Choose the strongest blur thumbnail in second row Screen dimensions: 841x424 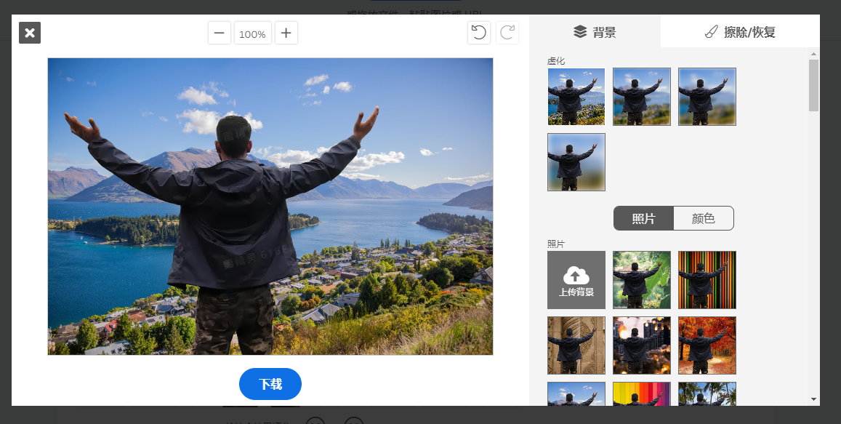(576, 162)
